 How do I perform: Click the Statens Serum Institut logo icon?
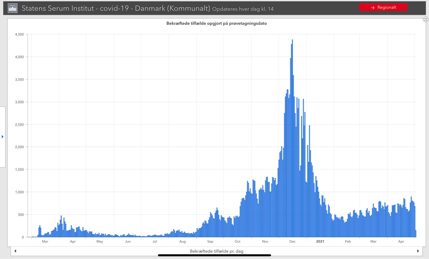[x=12, y=8]
